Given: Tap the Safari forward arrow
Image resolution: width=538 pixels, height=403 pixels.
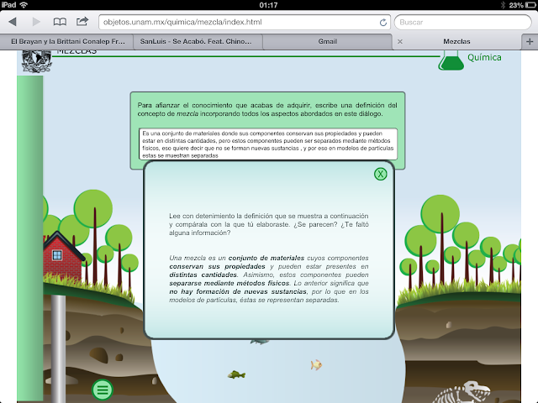Looking at the screenshot, I should tap(36, 22).
